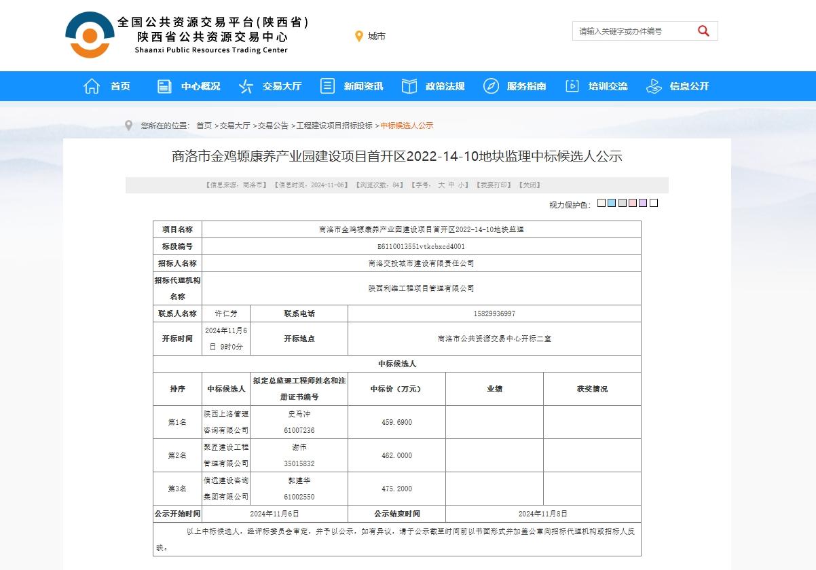Click engineer 谢伟 certificate 35015832
Image resolution: width=816 pixels, height=570 pixels.
pyautogui.click(x=299, y=463)
